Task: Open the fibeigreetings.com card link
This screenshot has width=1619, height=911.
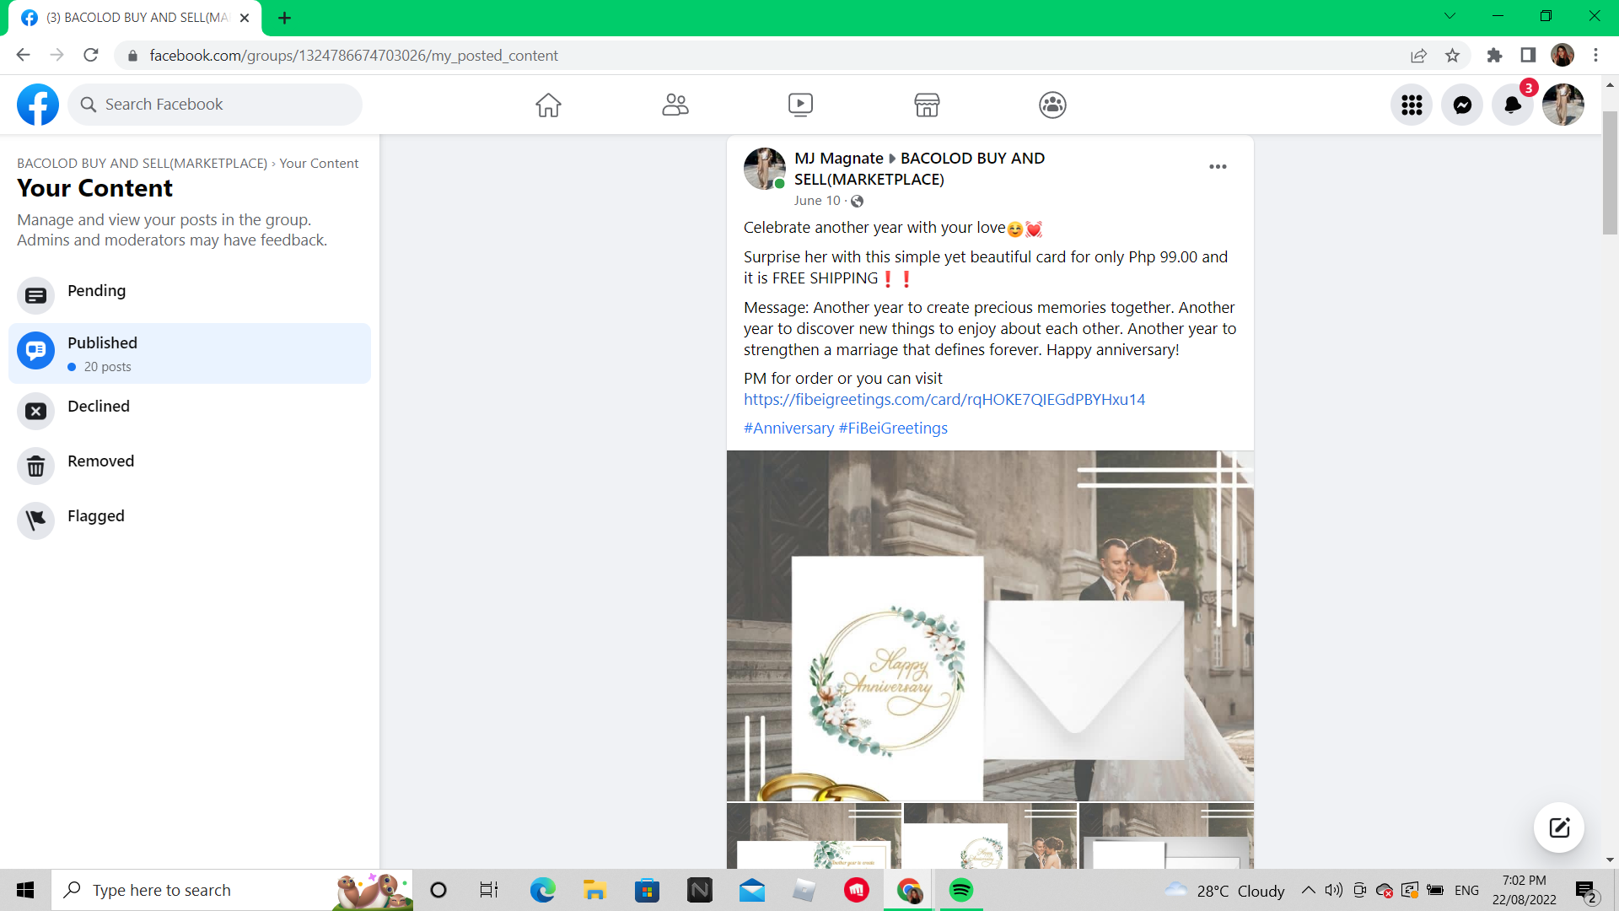Action: [x=944, y=400]
